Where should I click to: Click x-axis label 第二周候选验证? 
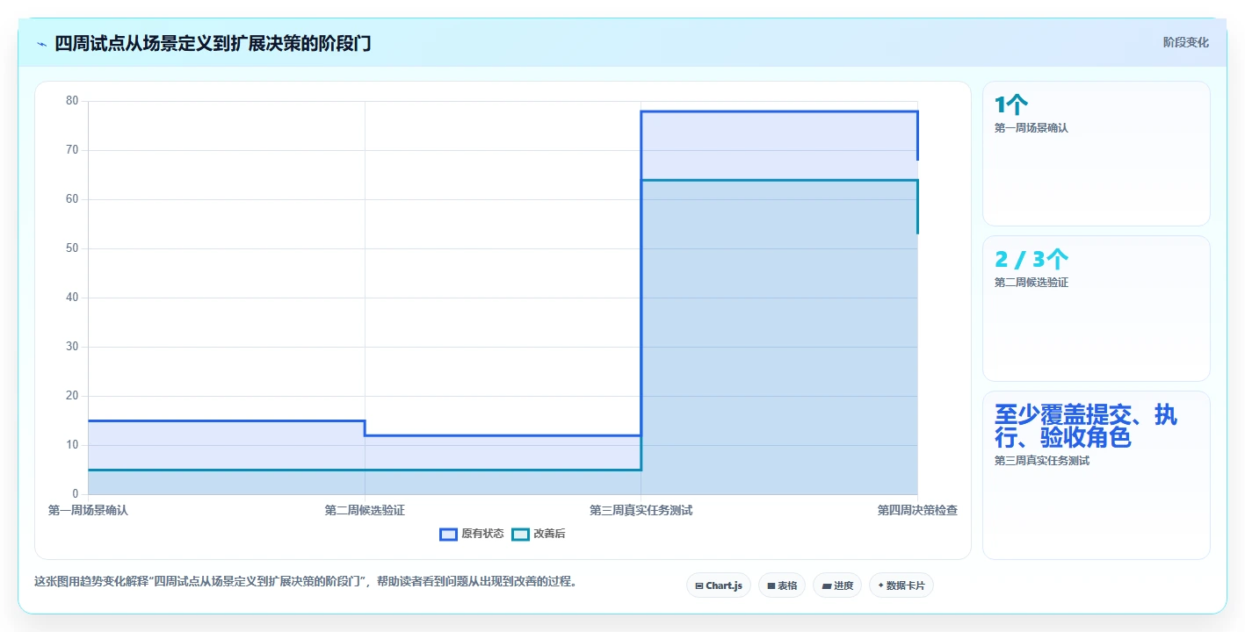tap(365, 510)
